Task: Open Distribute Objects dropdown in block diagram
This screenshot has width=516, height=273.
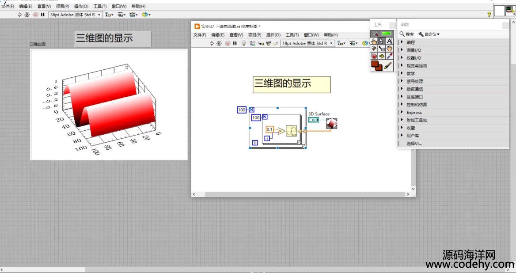Action: click(x=353, y=43)
